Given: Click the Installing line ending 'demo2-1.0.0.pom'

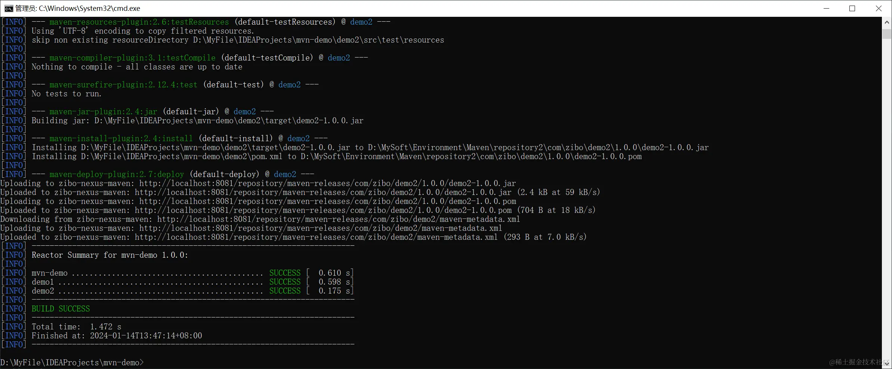Looking at the screenshot, I should tap(337, 156).
